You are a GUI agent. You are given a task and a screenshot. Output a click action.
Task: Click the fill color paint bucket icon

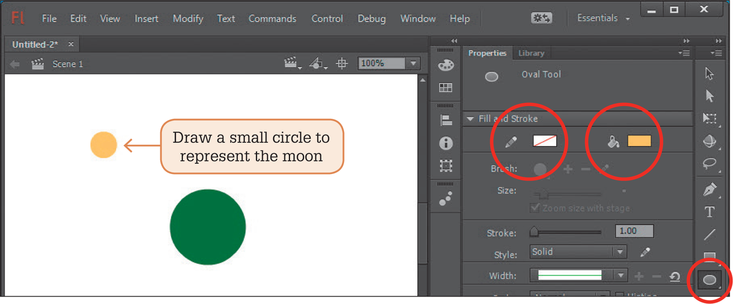click(x=613, y=142)
